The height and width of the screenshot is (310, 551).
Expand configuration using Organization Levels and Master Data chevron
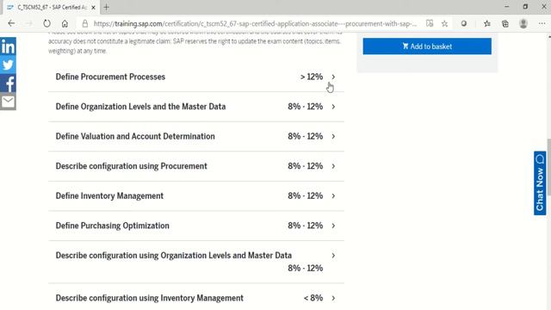(x=333, y=256)
